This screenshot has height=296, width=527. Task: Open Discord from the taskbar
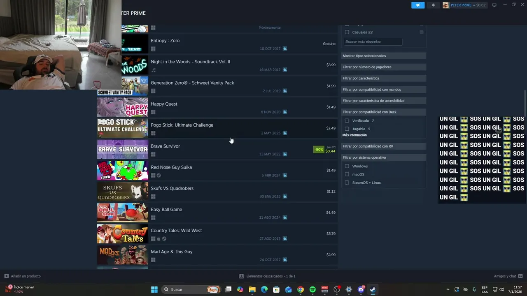pyautogui.click(x=361, y=289)
